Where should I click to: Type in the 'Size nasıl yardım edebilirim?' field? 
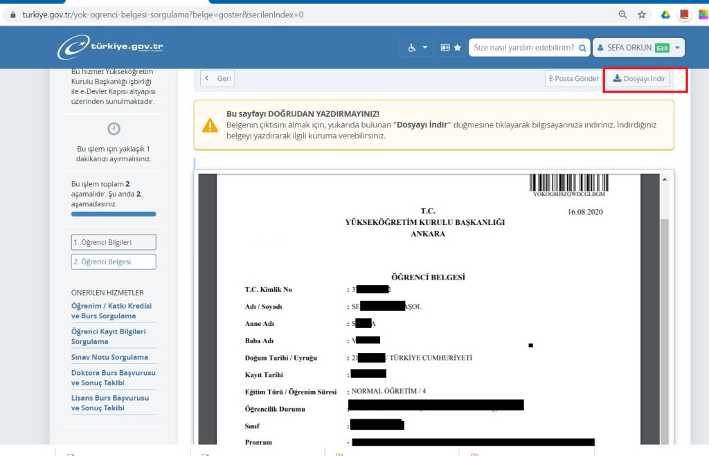pos(523,48)
